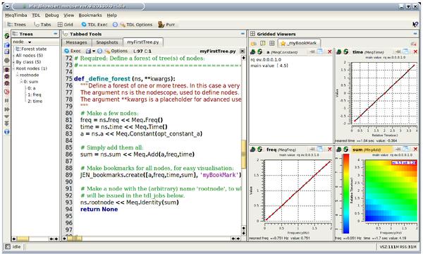423x254 pixels.
Task: Click the Exec button in the editor
Action: pyautogui.click(x=73, y=51)
